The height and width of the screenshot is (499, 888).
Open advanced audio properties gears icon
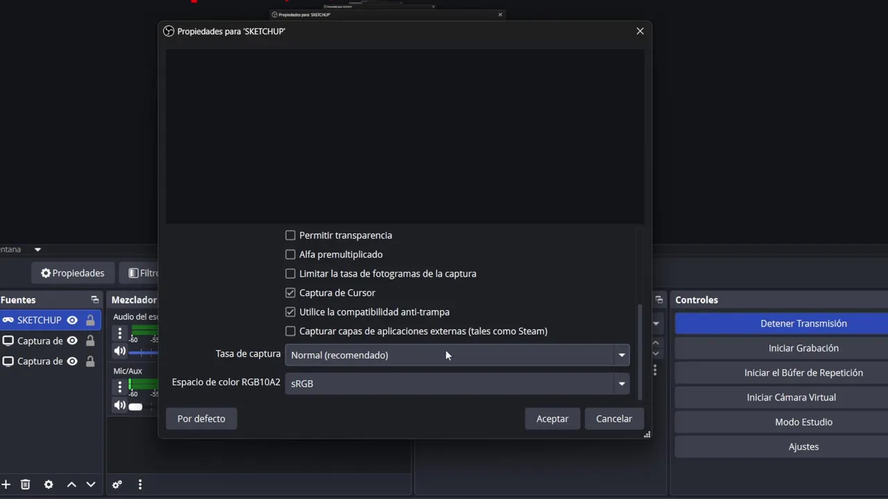pyautogui.click(x=117, y=484)
